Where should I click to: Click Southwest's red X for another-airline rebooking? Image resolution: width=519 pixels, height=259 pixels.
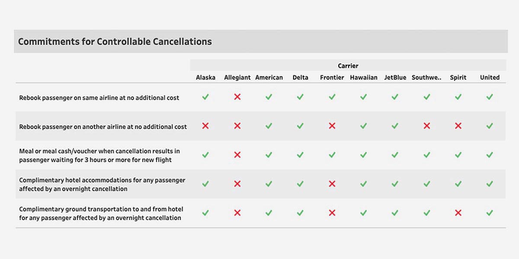(427, 126)
